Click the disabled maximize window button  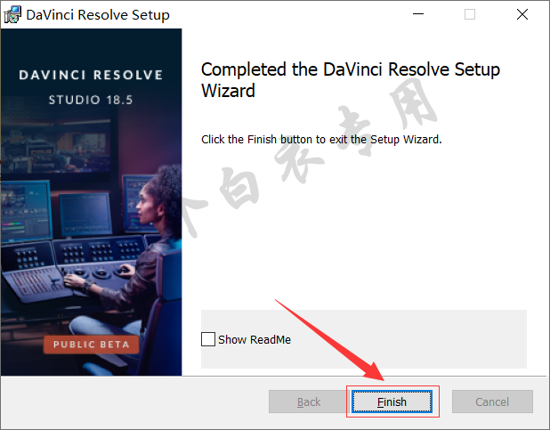pos(470,14)
